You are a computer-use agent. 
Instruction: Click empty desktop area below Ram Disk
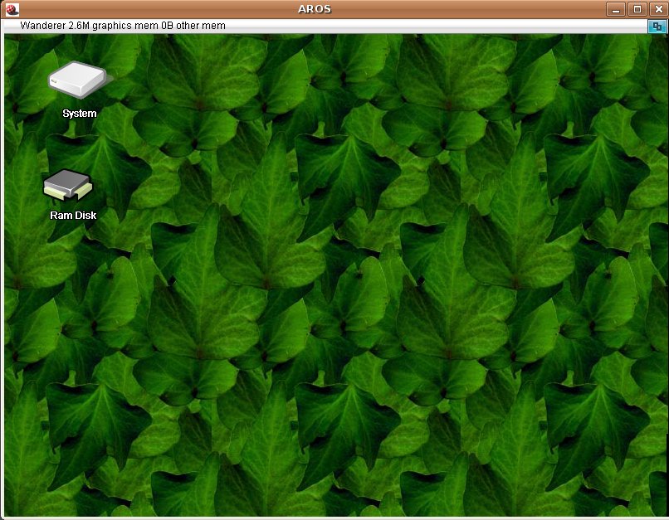pos(71,315)
